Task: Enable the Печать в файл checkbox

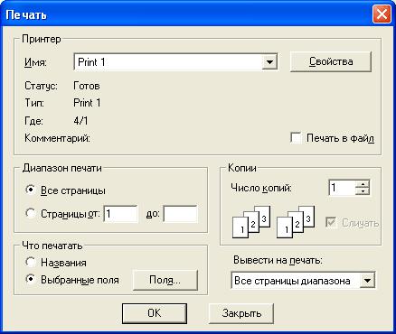Action: click(x=296, y=138)
